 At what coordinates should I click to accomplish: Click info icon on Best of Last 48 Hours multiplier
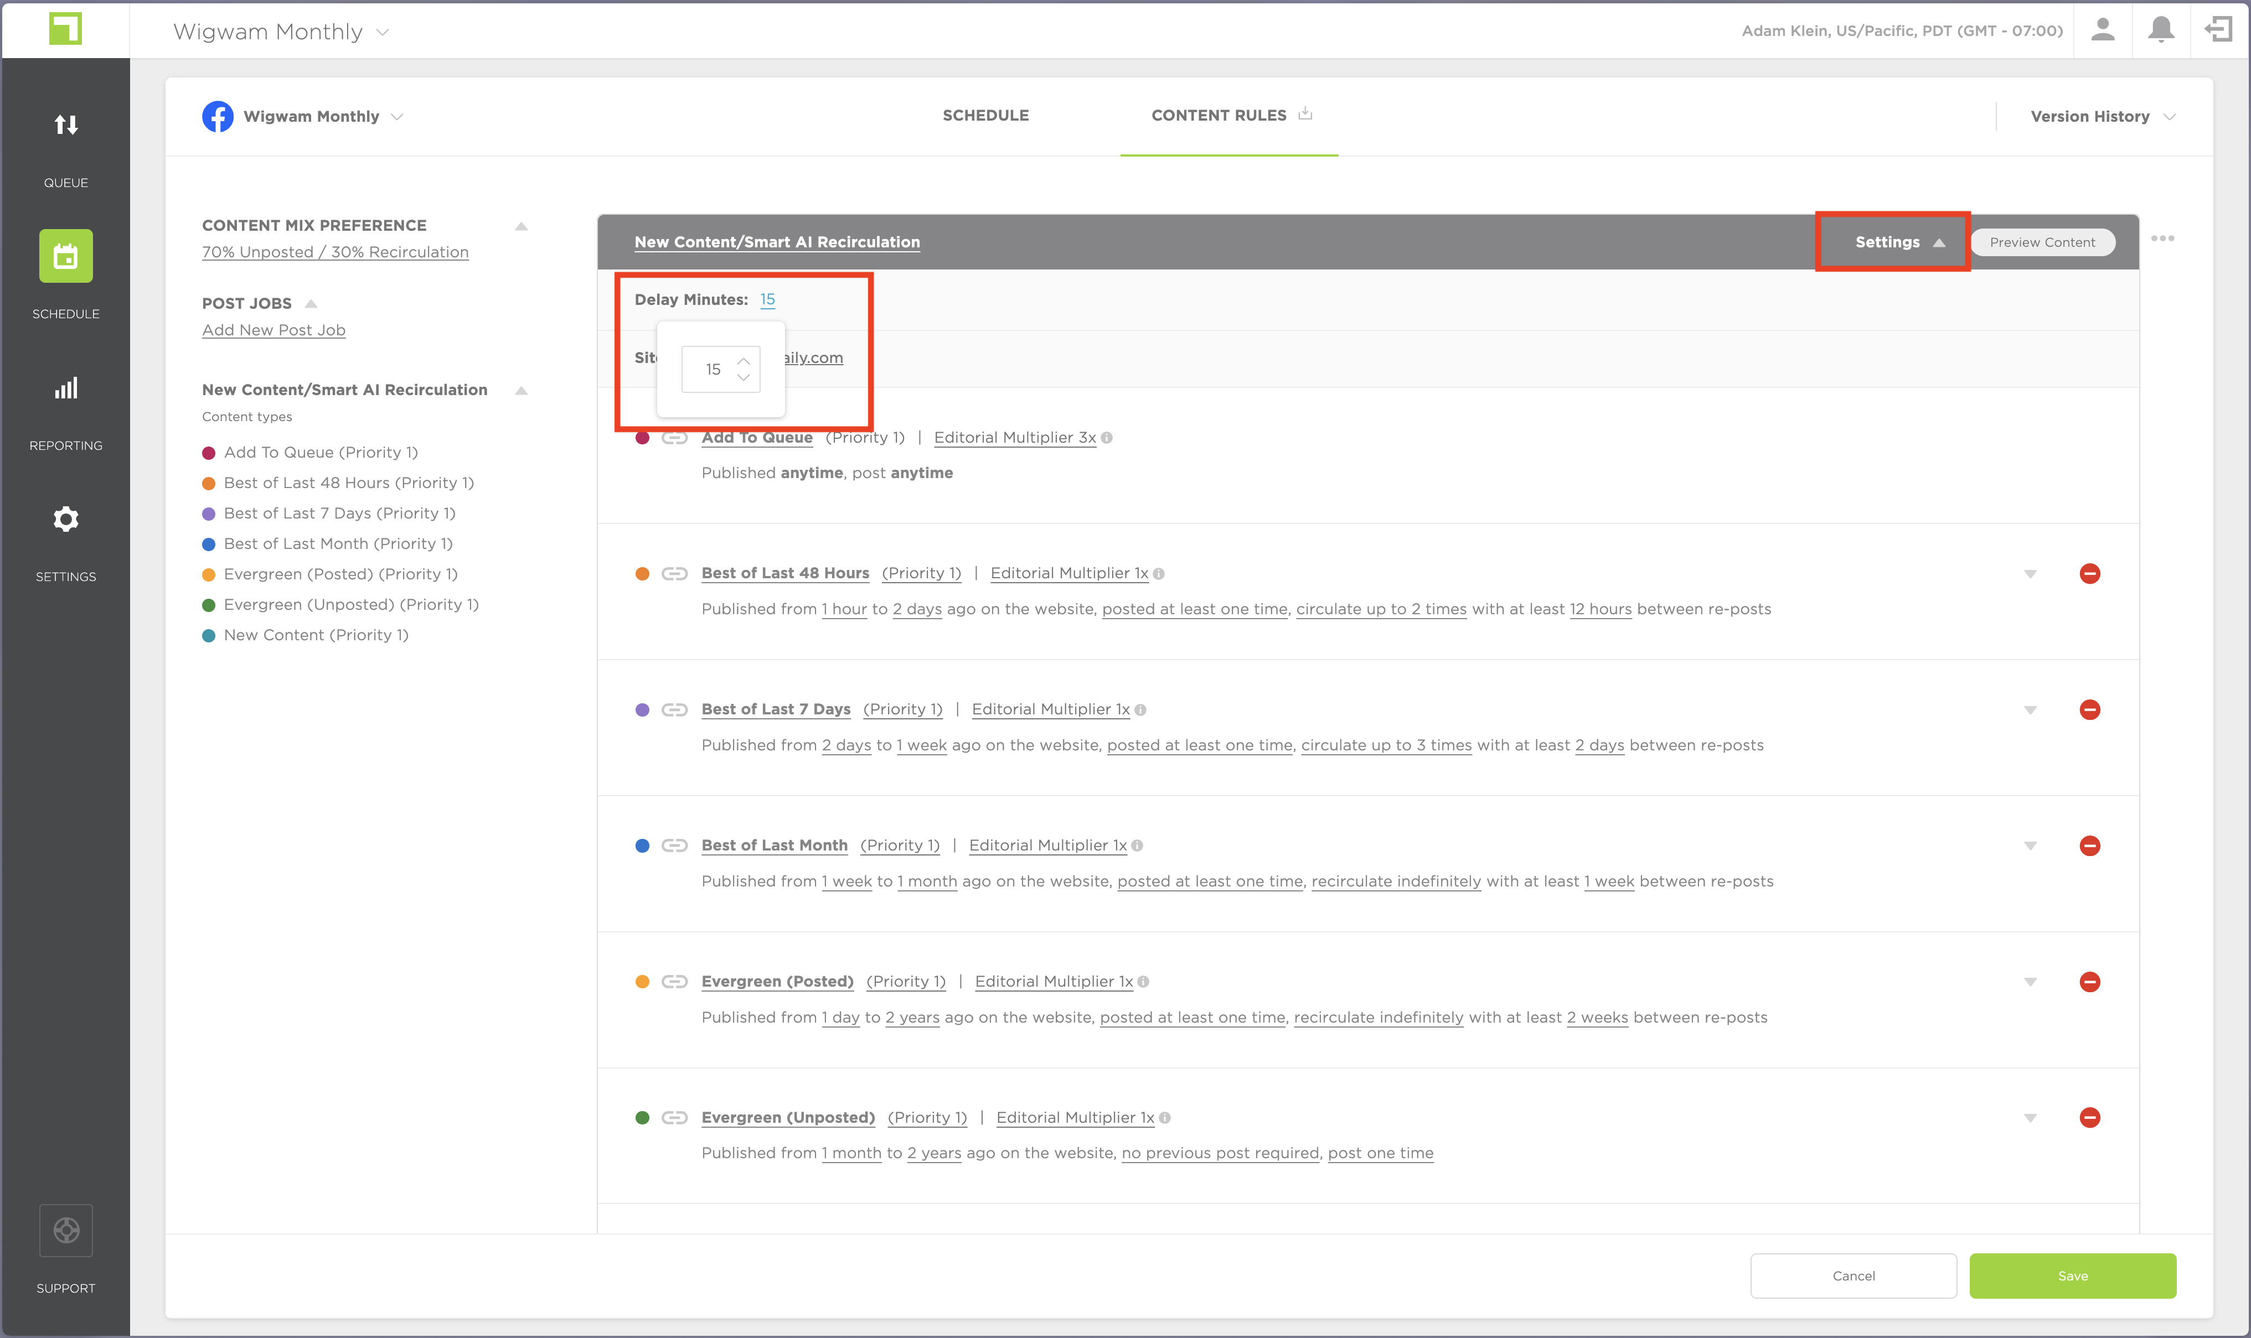(x=1159, y=573)
